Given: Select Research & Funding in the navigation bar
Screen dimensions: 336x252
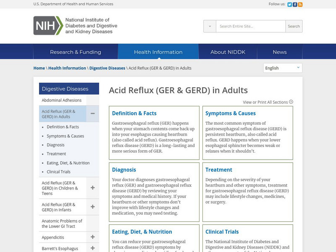Looking at the screenshot, I should (x=77, y=51).
